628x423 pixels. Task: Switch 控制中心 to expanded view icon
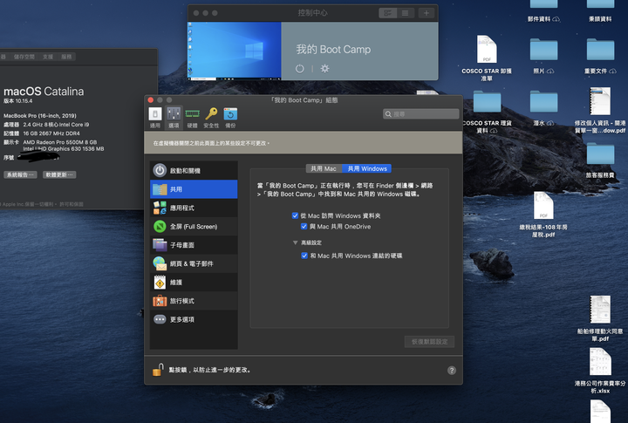(387, 13)
